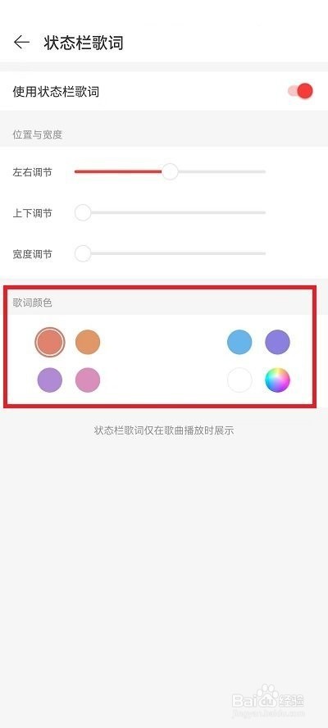Choose the orange lyric color
328x728 pixels.
[x=88, y=342]
